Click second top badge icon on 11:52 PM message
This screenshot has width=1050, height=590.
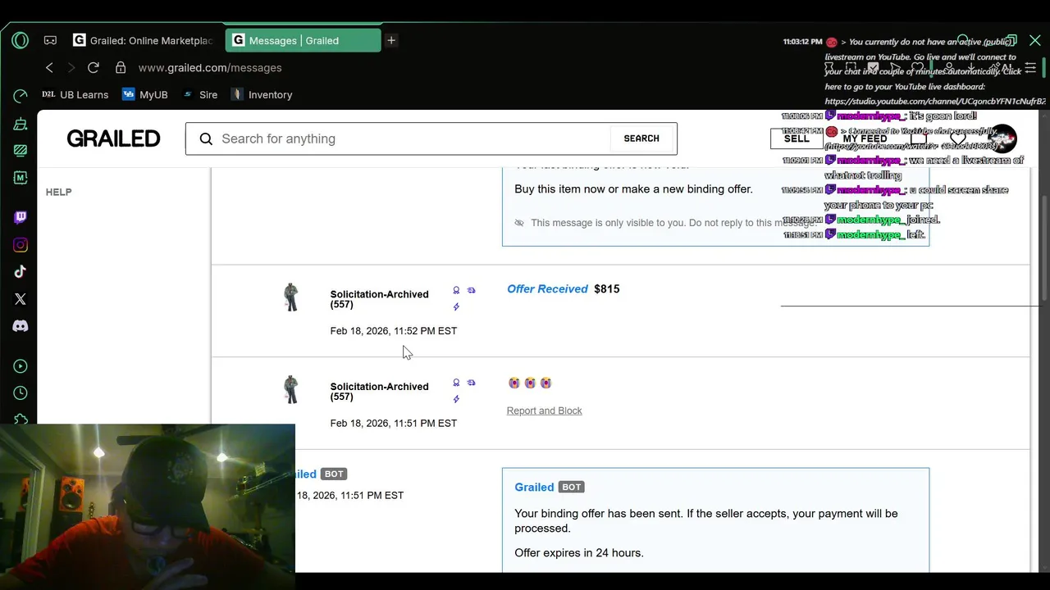(x=471, y=290)
